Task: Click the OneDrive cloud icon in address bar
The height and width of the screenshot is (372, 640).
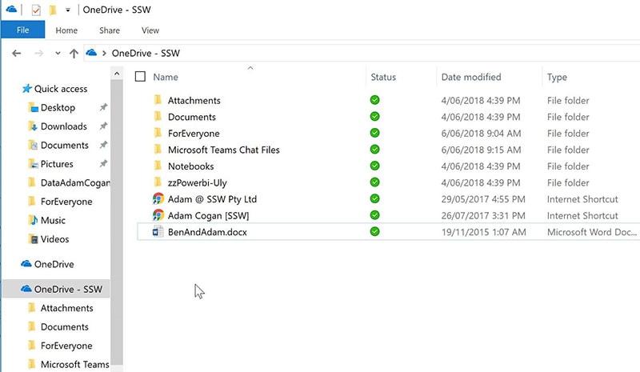Action: click(92, 54)
